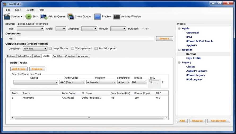
Task: Select the iPod preset
Action: click(x=189, y=37)
